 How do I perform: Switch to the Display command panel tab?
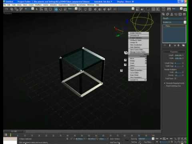tap(180, 14)
